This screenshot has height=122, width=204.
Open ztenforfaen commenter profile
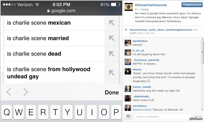pos(140,41)
